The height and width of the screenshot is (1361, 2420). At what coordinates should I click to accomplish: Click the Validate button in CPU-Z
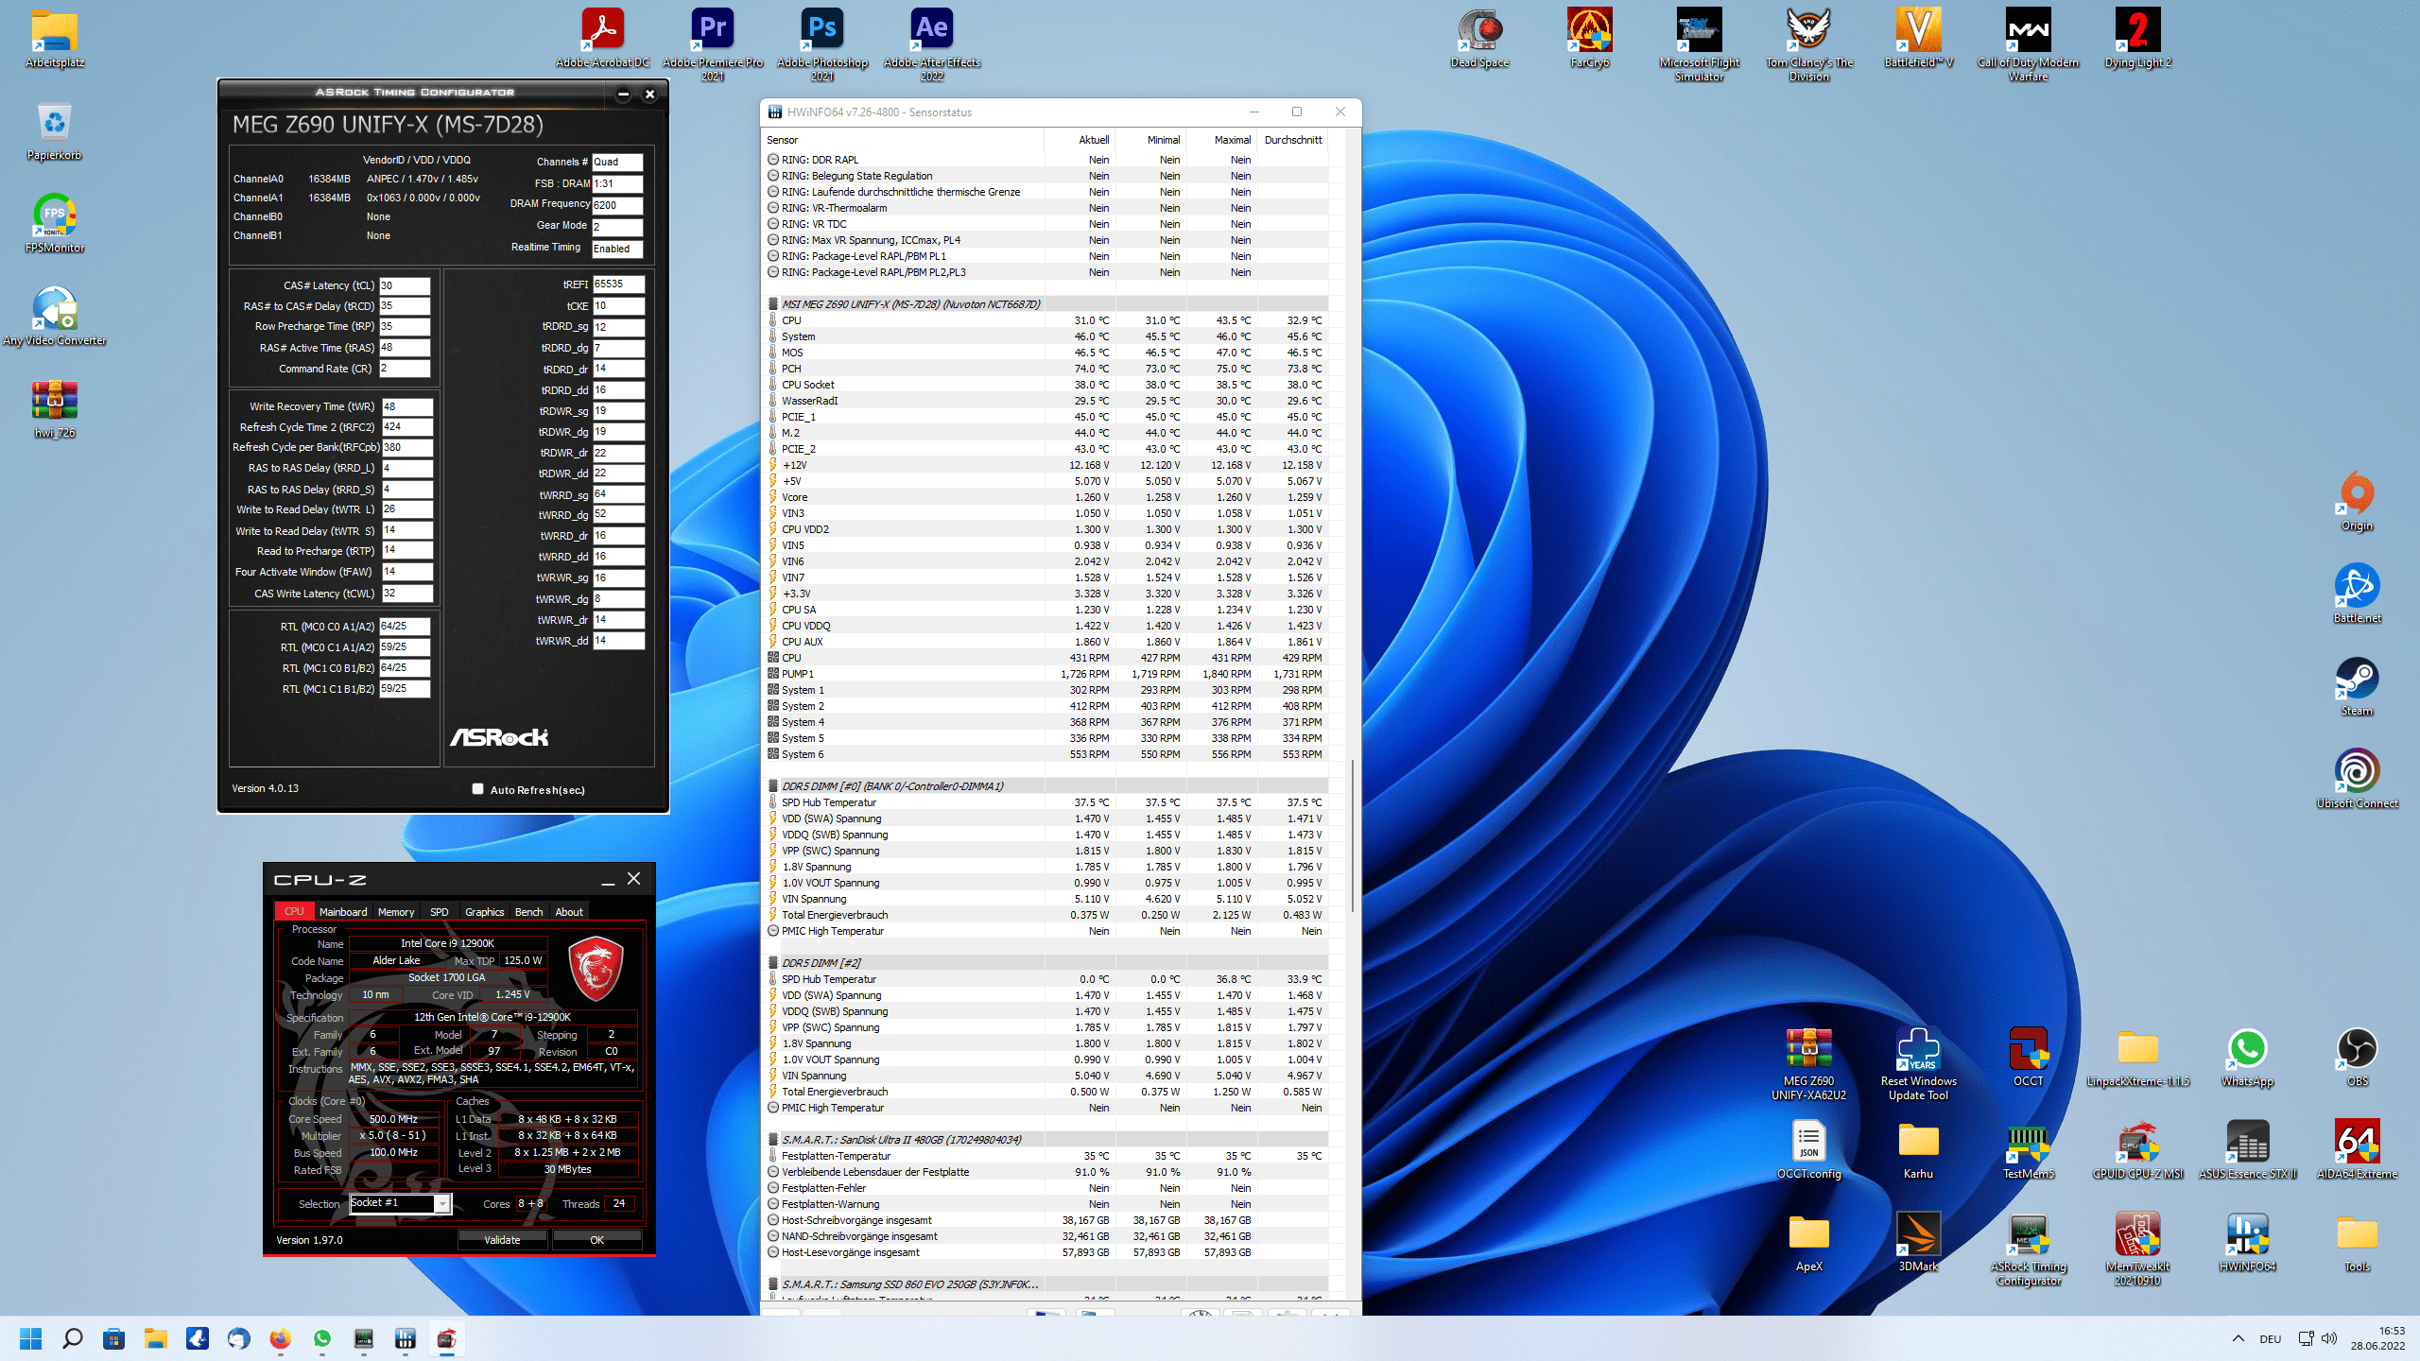(502, 1240)
